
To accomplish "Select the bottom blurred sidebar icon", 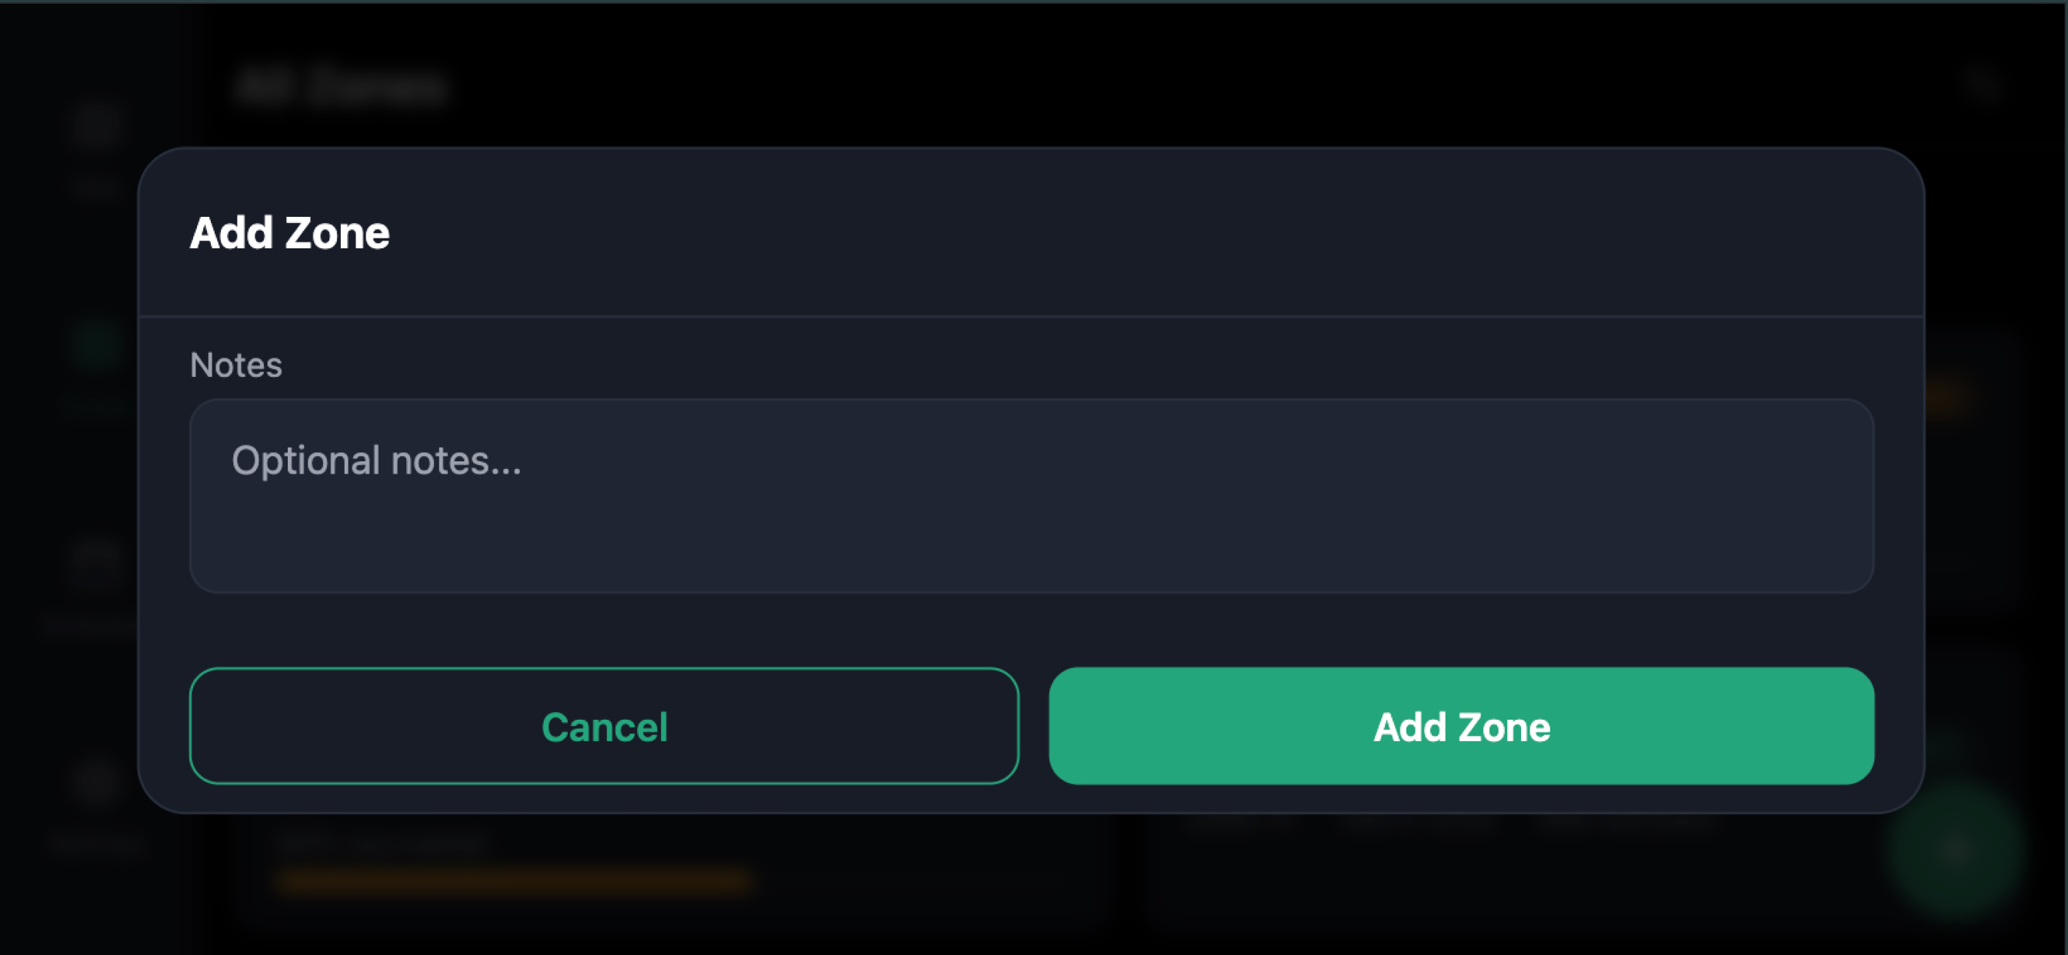I will point(95,780).
